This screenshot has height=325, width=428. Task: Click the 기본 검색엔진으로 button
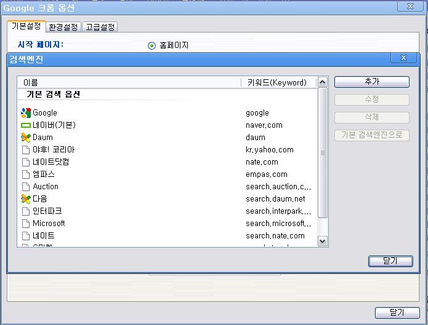[x=372, y=135]
